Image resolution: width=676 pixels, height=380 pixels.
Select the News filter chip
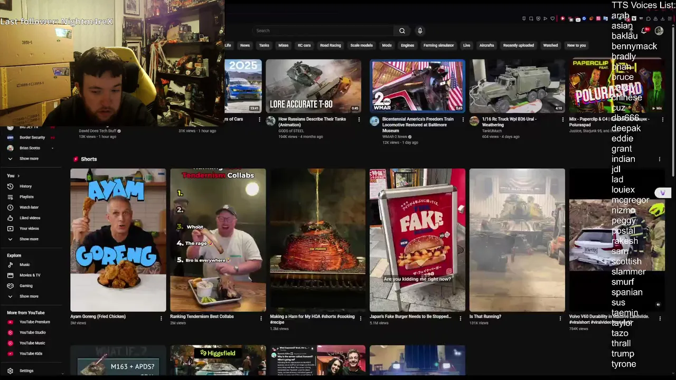pos(245,45)
